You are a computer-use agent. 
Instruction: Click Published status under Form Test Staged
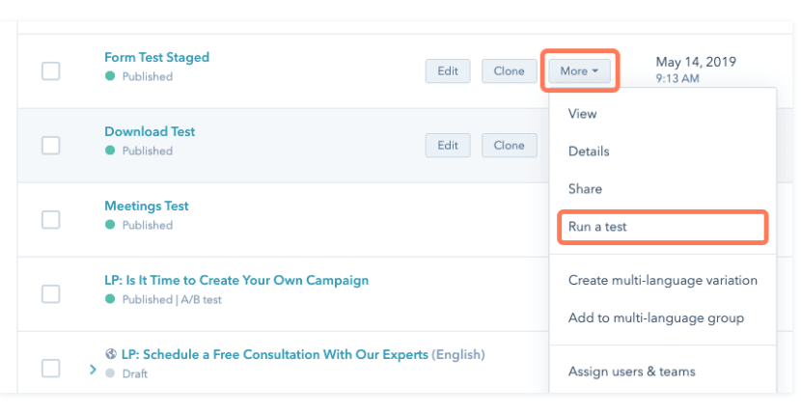point(147,76)
